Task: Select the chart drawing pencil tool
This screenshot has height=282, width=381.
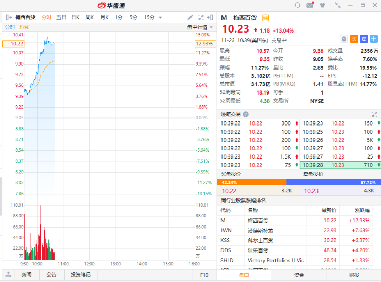Action: click(190, 17)
